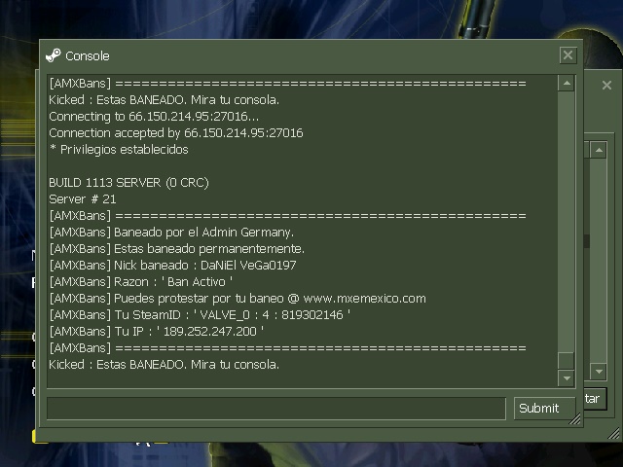Click the console scrollbar up arrow
This screenshot has width=623, height=467.
567,84
